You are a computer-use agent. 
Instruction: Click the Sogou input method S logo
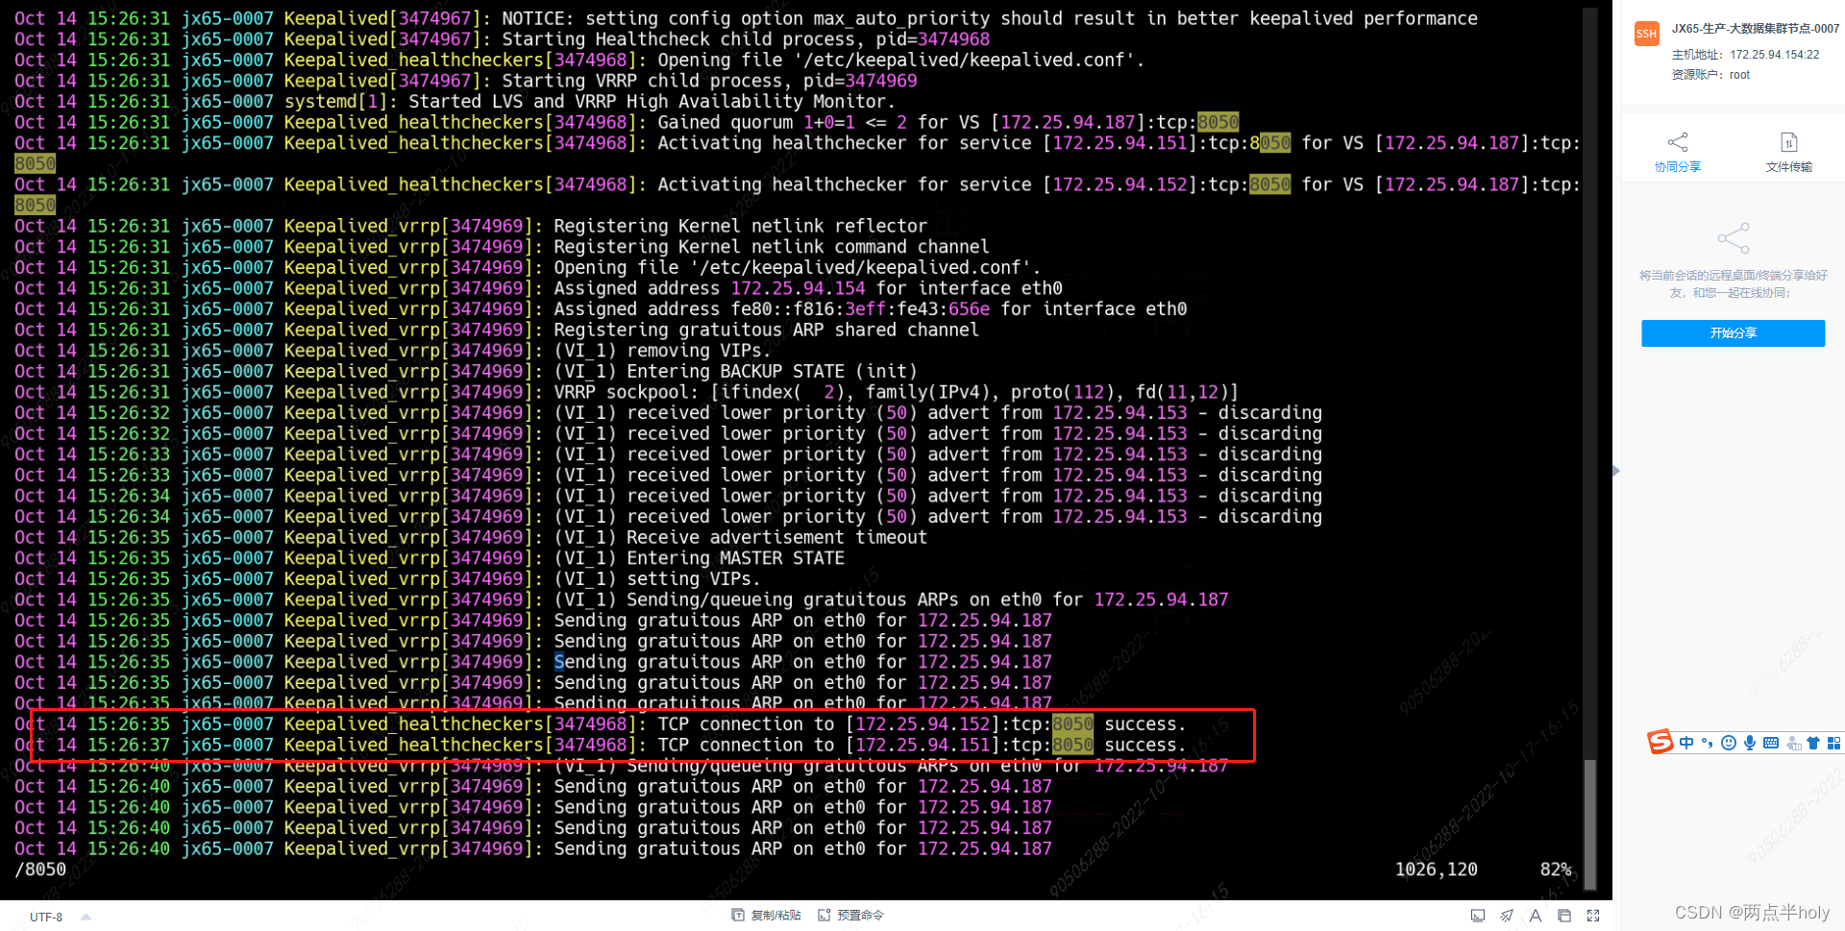[1660, 742]
